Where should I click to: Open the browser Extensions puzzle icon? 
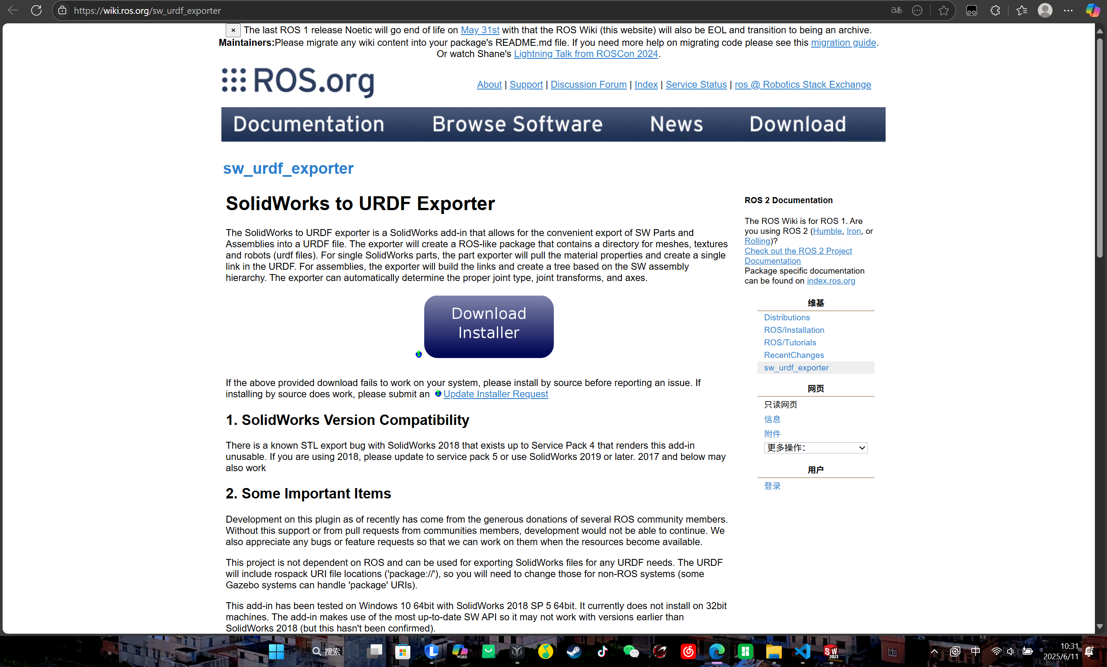point(995,10)
